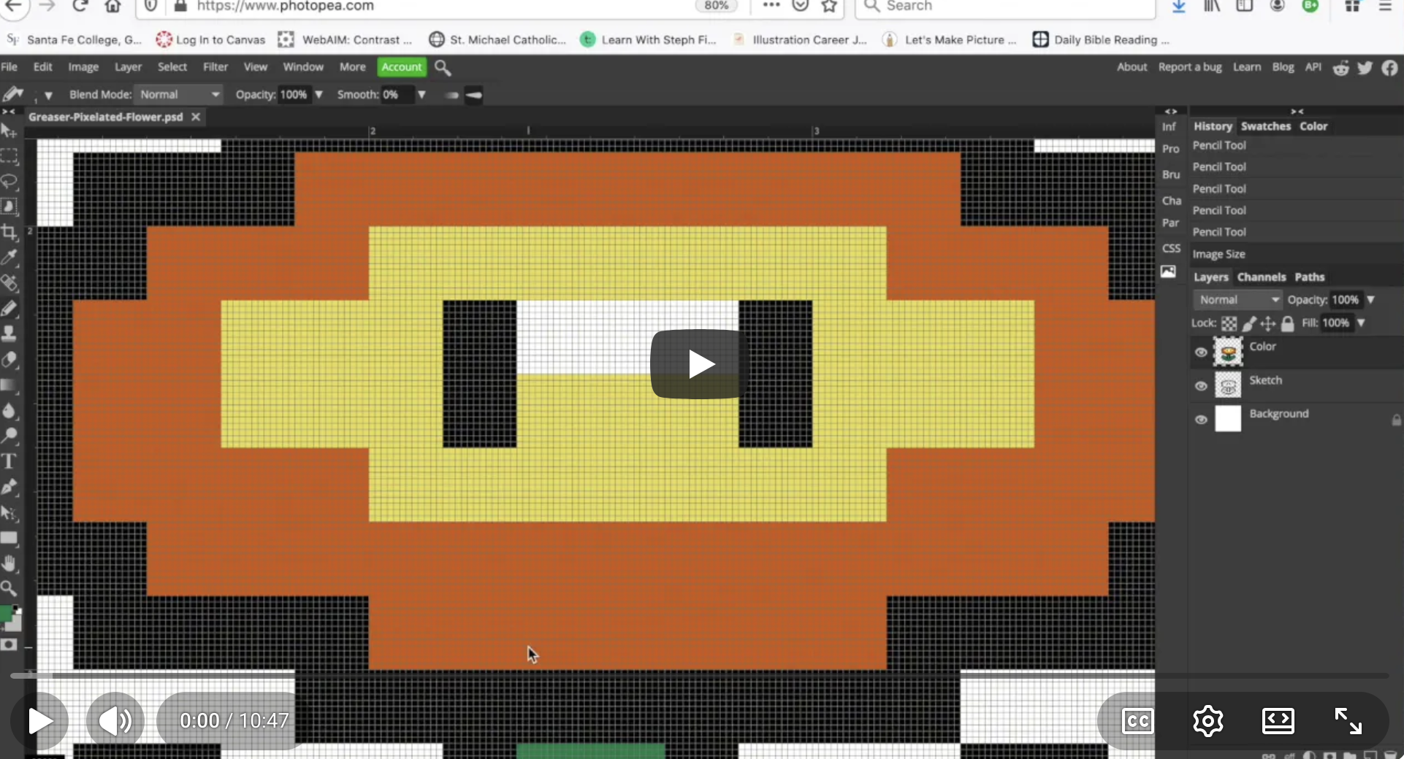1404x759 pixels.
Task: Click the Color layer thumbnail
Action: (x=1228, y=352)
